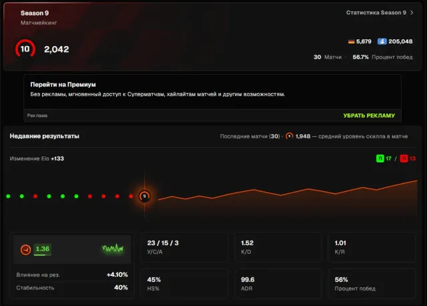Click the losses count 13
The height and width of the screenshot is (306, 427).
click(412, 158)
